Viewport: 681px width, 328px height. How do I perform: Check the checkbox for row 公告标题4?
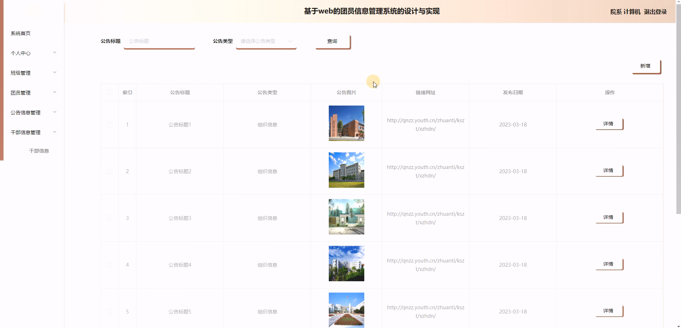pos(109,265)
